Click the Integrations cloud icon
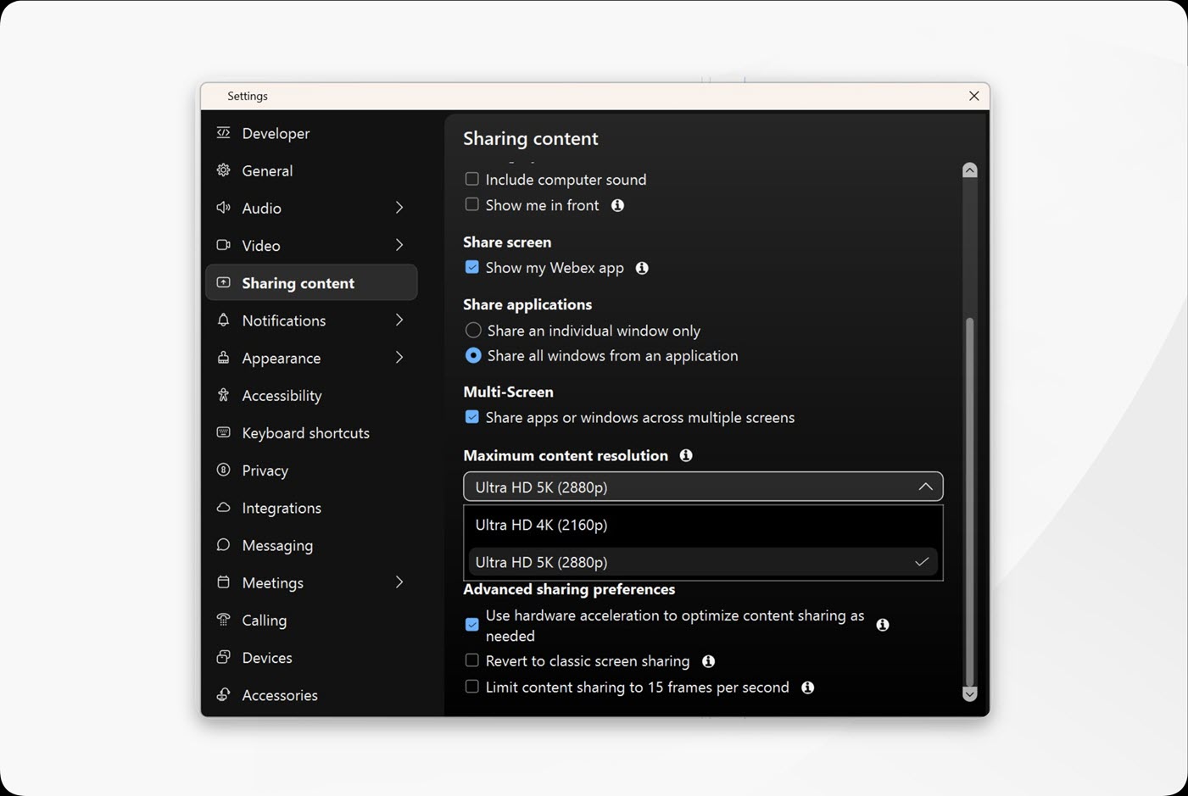1188x796 pixels. coord(223,507)
